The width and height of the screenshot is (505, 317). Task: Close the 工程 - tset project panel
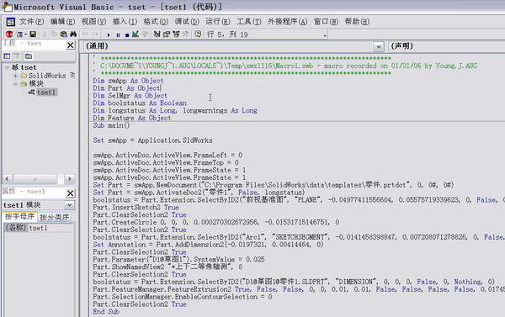[71, 45]
